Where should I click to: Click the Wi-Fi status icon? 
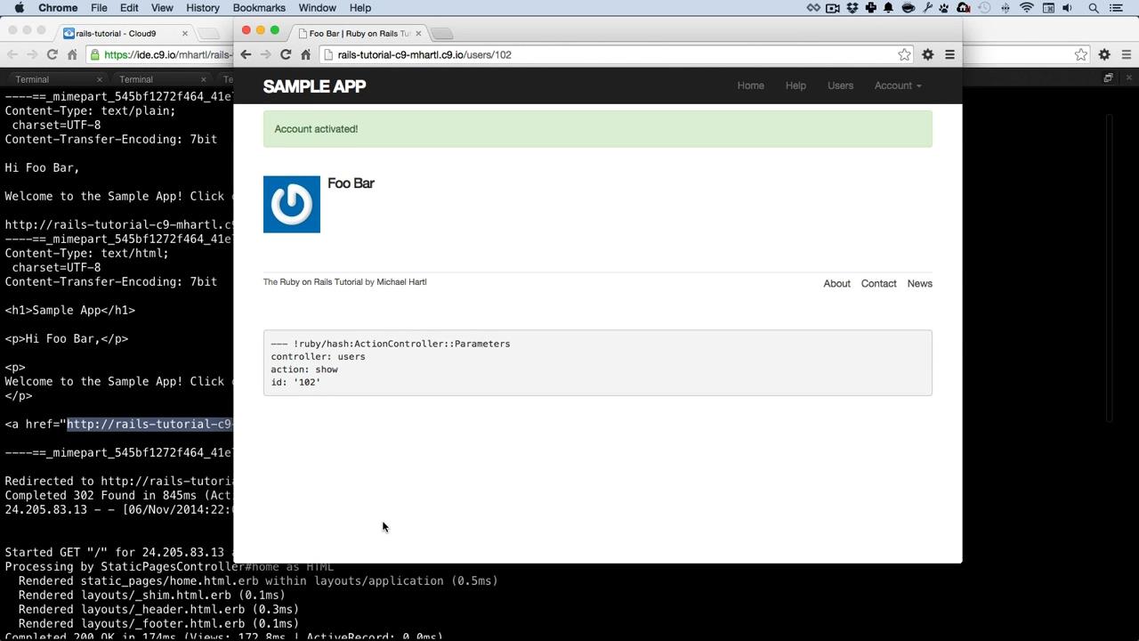[1027, 8]
